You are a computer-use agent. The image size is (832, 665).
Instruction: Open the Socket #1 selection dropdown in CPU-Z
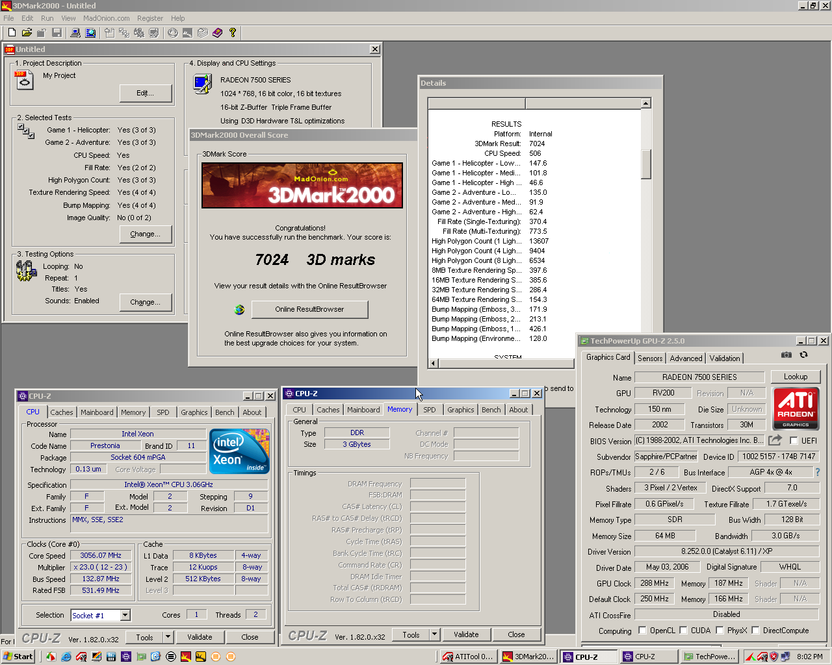click(x=125, y=615)
